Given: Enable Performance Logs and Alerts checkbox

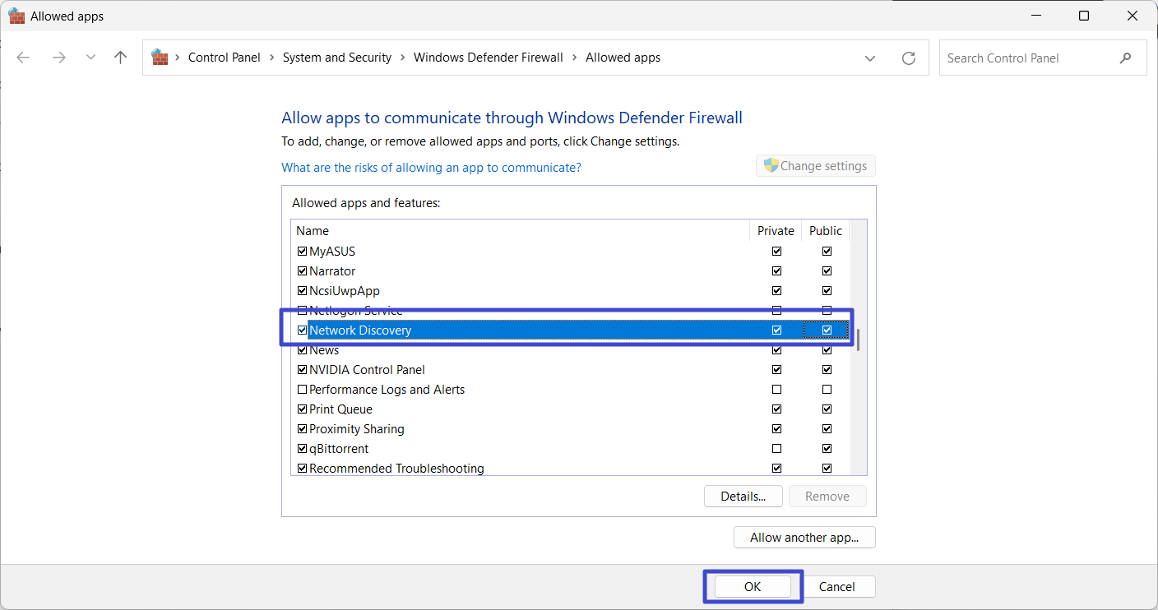Looking at the screenshot, I should [x=302, y=390].
